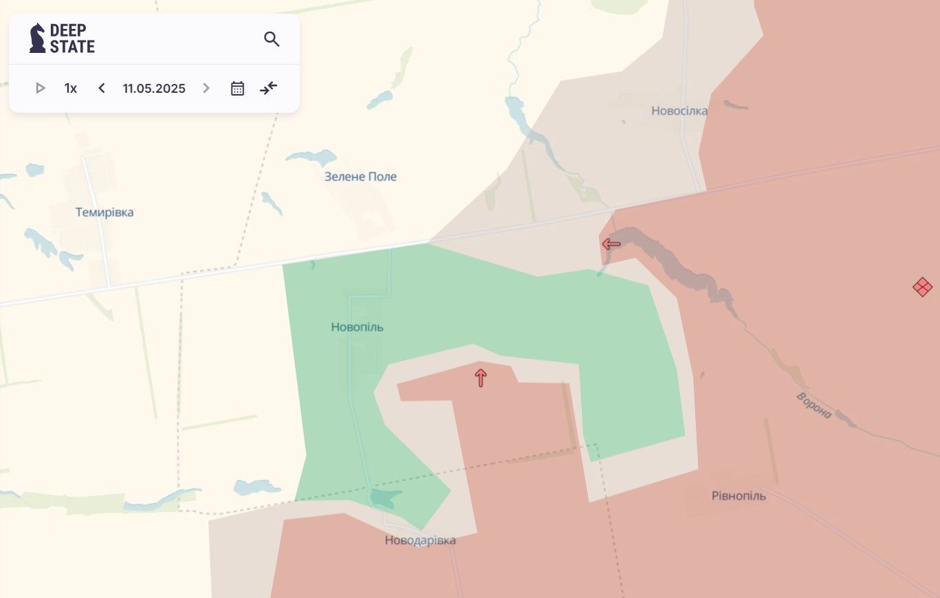Click the Новодарівка settlement label
The height and width of the screenshot is (598, 940).
click(420, 540)
